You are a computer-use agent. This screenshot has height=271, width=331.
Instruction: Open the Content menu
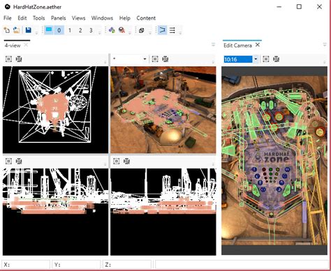tap(146, 18)
